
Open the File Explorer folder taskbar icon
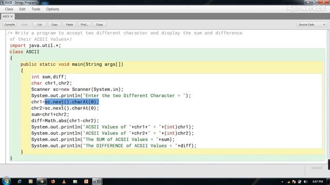[x=75, y=181]
